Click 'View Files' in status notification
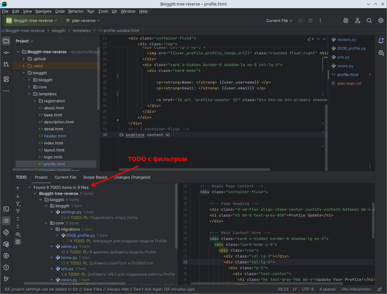This screenshot has width=387, height=294. click(93, 289)
